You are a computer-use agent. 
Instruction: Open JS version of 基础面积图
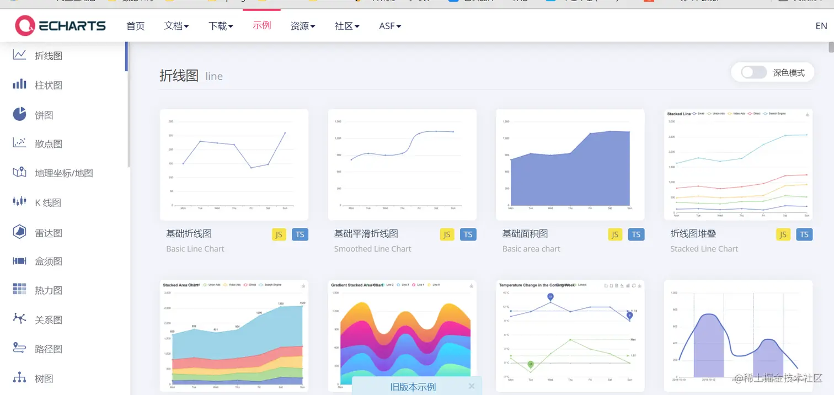pos(615,234)
